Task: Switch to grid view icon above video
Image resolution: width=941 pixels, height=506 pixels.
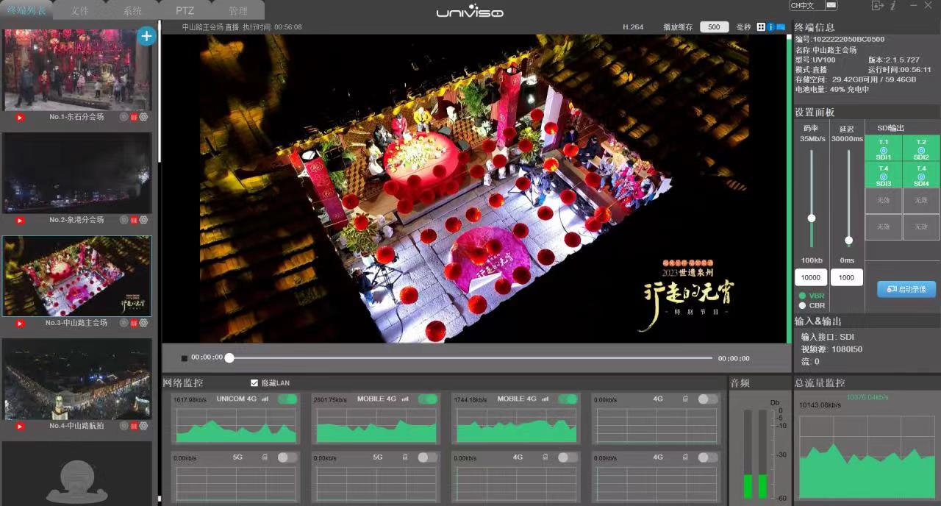Action: point(761,27)
